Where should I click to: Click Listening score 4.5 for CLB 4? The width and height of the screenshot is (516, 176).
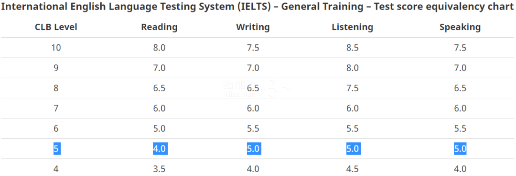[x=353, y=169]
